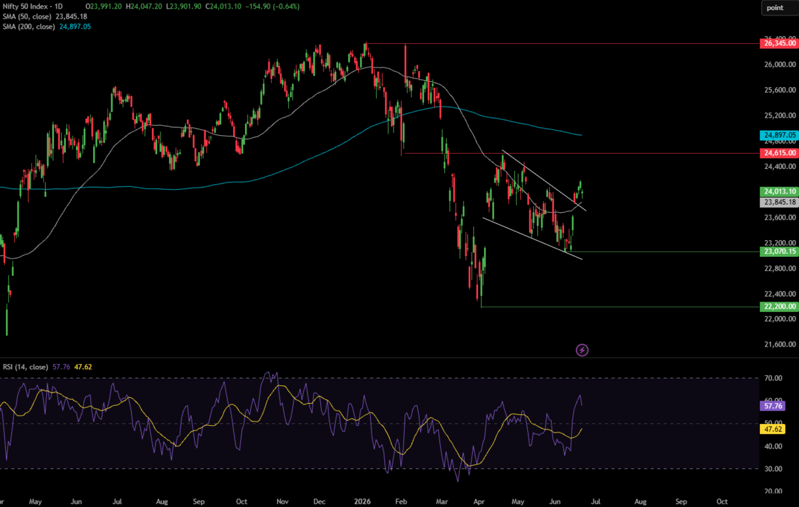Click the RSI 40.00 axis level
Viewport: 799px width, 507px height.
773,446
